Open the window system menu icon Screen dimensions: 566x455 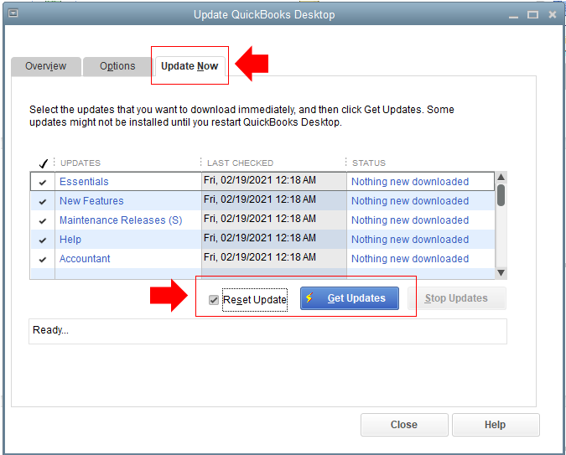(13, 13)
